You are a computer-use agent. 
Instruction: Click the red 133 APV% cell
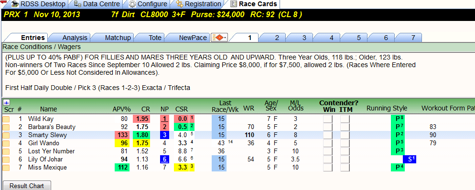(122, 135)
